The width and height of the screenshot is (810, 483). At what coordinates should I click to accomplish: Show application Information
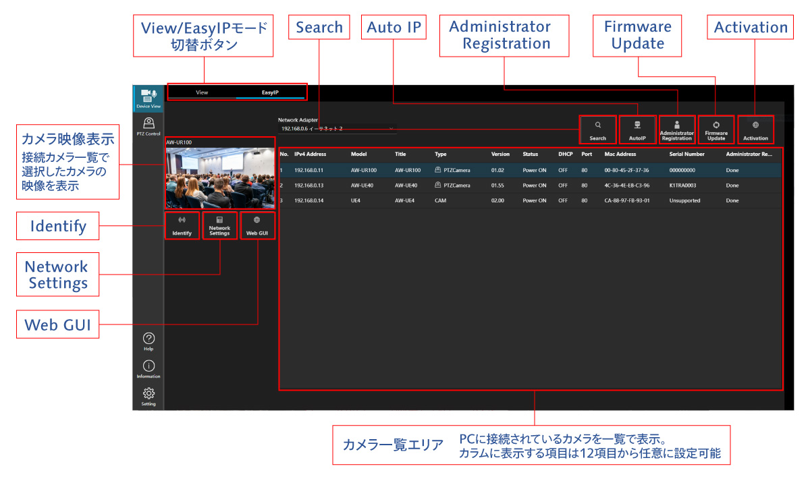pos(148,369)
